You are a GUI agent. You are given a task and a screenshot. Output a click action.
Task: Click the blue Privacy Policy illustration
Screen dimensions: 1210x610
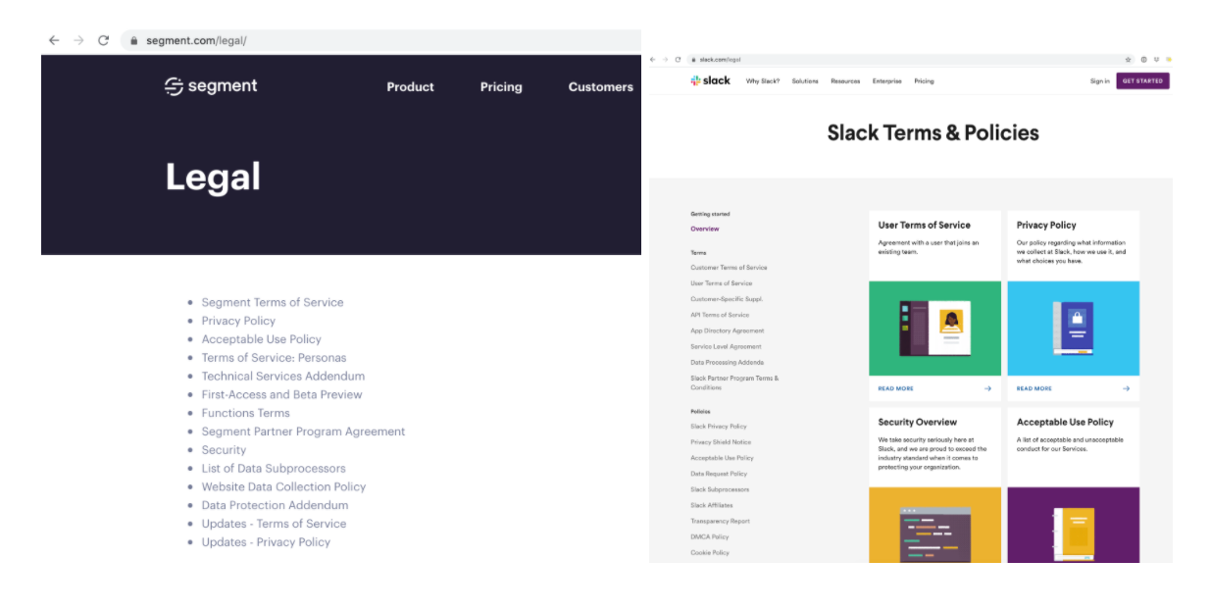(x=1073, y=329)
